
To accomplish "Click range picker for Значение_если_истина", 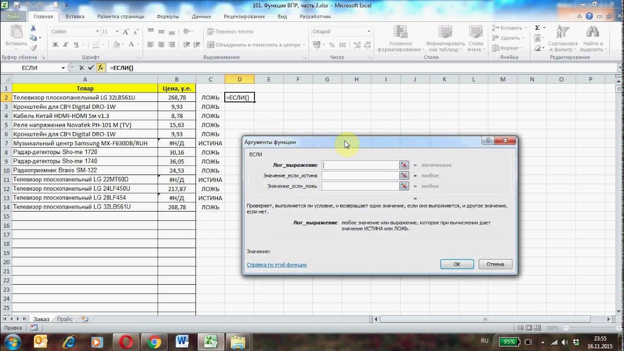I will pyautogui.click(x=404, y=175).
